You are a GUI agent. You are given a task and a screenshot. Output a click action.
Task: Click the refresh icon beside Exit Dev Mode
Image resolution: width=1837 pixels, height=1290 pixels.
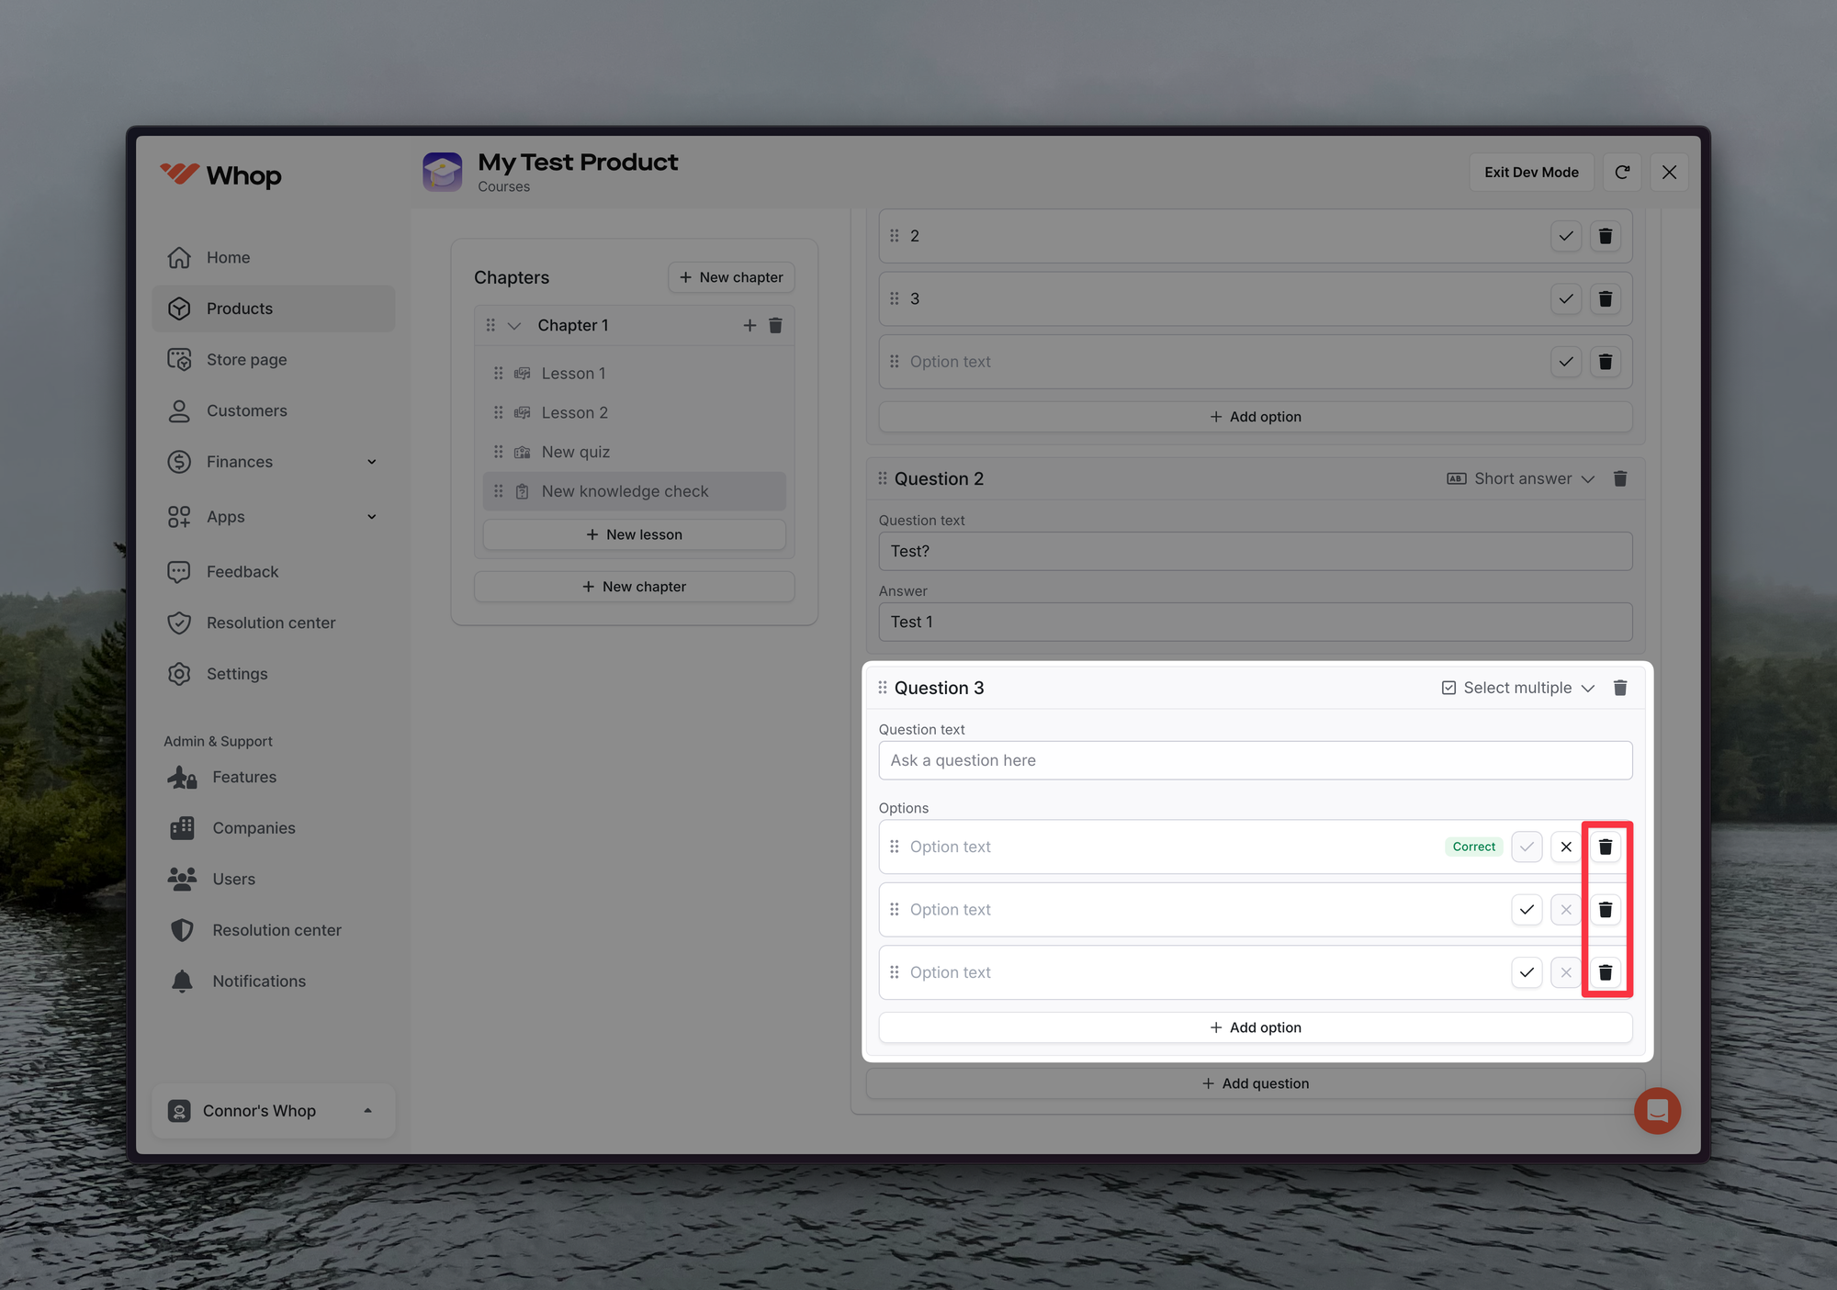coord(1622,173)
